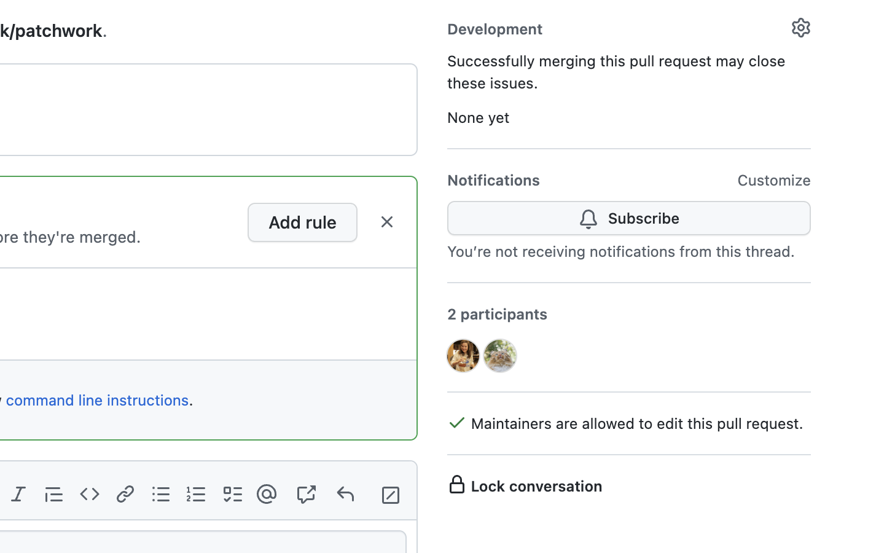Toggle italic formatting in comment toolbar
The width and height of the screenshot is (876, 553).
(x=18, y=494)
